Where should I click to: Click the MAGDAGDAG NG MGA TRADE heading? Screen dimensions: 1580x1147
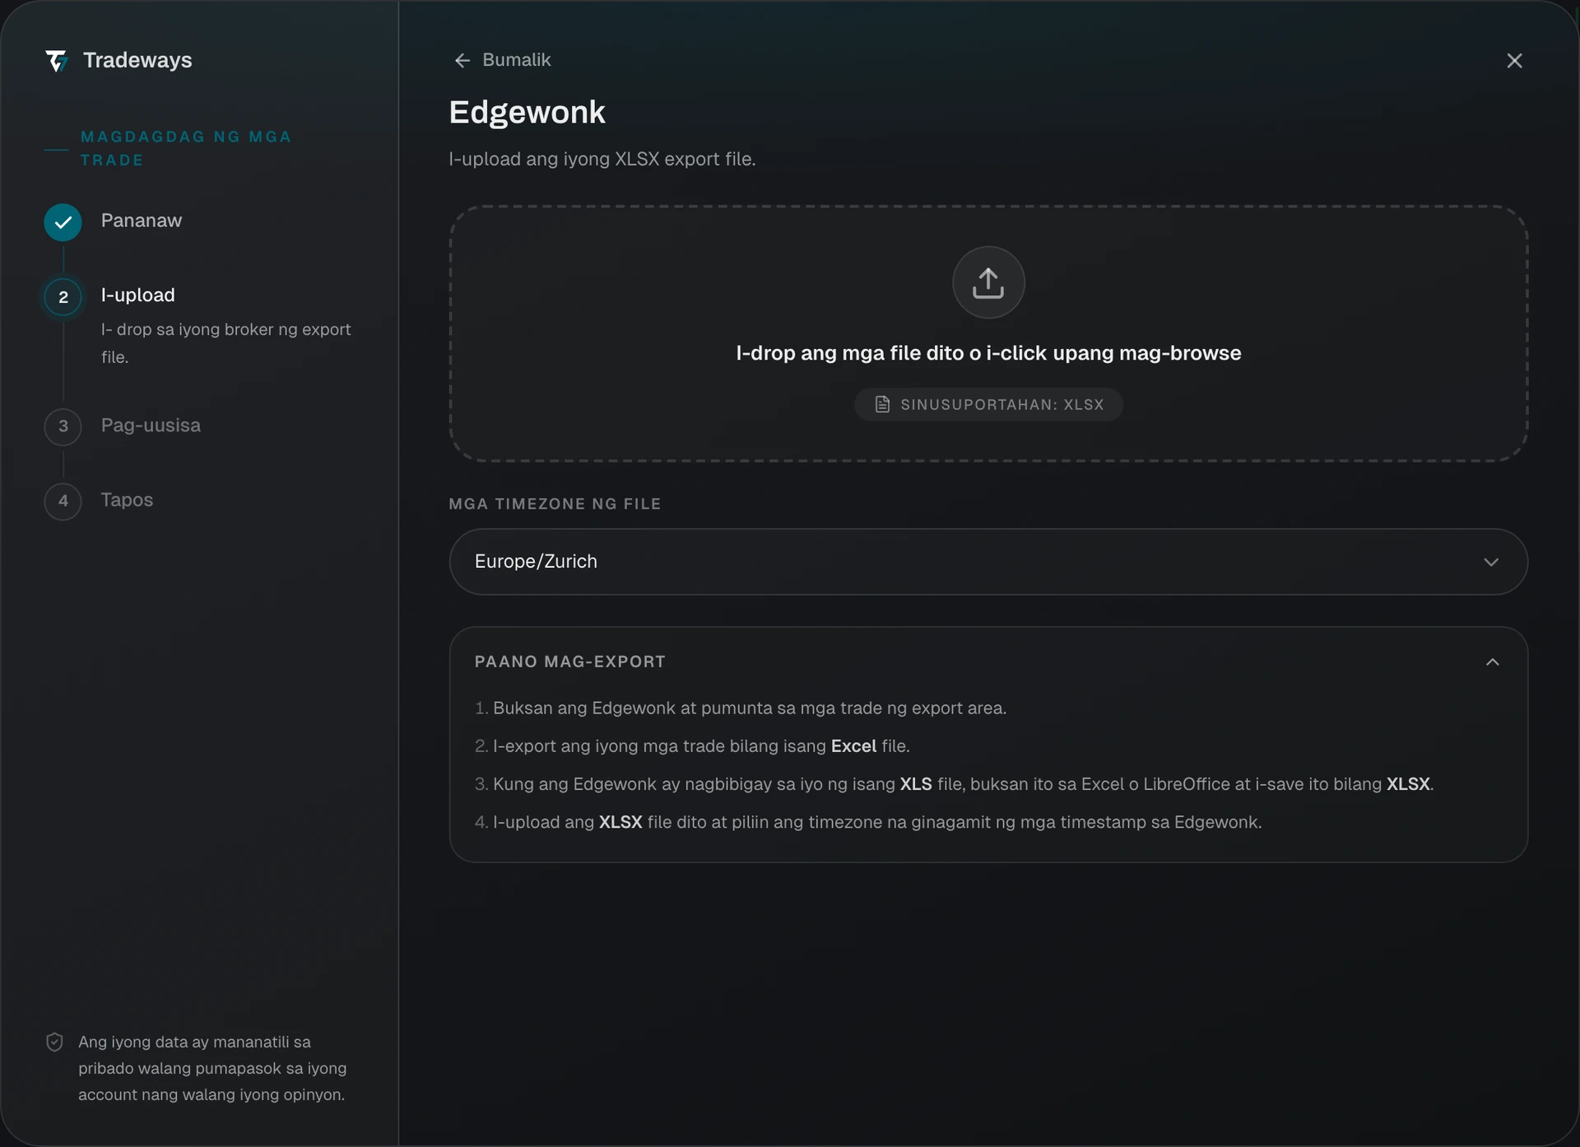(186, 148)
